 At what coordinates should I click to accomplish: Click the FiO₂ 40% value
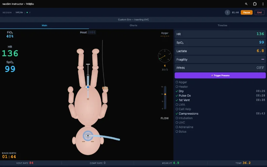pyautogui.click(x=10, y=36)
